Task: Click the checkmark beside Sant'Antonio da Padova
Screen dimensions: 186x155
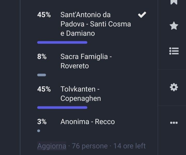Action: [x=142, y=15]
